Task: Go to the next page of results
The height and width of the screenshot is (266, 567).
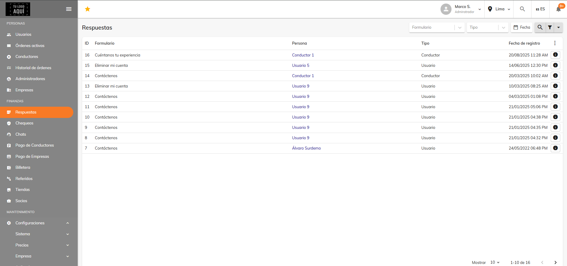Action: tap(555, 262)
